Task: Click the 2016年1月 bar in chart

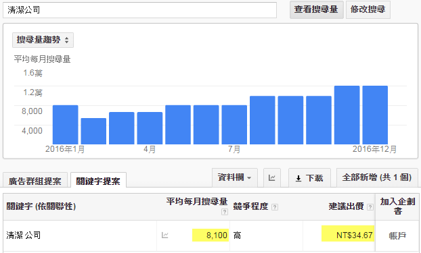Action: coord(65,125)
